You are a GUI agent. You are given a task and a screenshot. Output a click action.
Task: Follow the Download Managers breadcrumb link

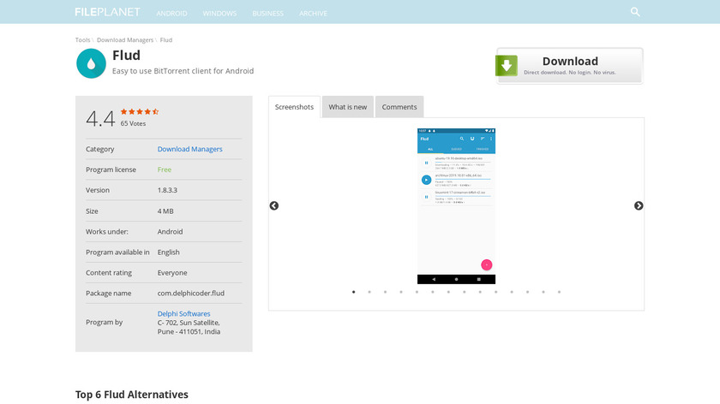[125, 40]
